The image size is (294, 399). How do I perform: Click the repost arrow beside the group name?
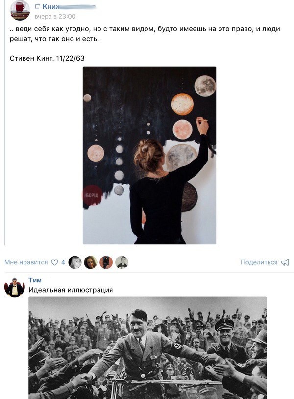[37, 6]
